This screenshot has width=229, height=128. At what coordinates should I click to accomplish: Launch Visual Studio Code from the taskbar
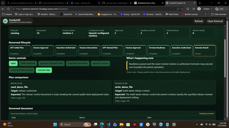click(108, 125)
